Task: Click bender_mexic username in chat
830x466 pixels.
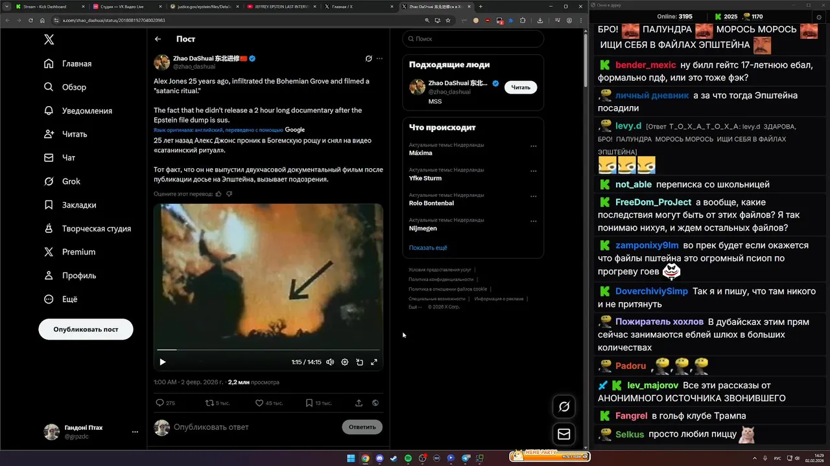Action: click(646, 65)
